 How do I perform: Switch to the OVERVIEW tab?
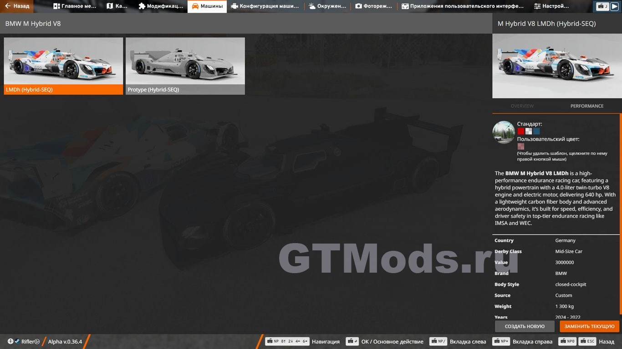point(522,106)
